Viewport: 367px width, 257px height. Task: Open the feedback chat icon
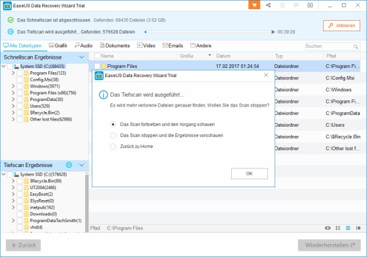(296, 5)
